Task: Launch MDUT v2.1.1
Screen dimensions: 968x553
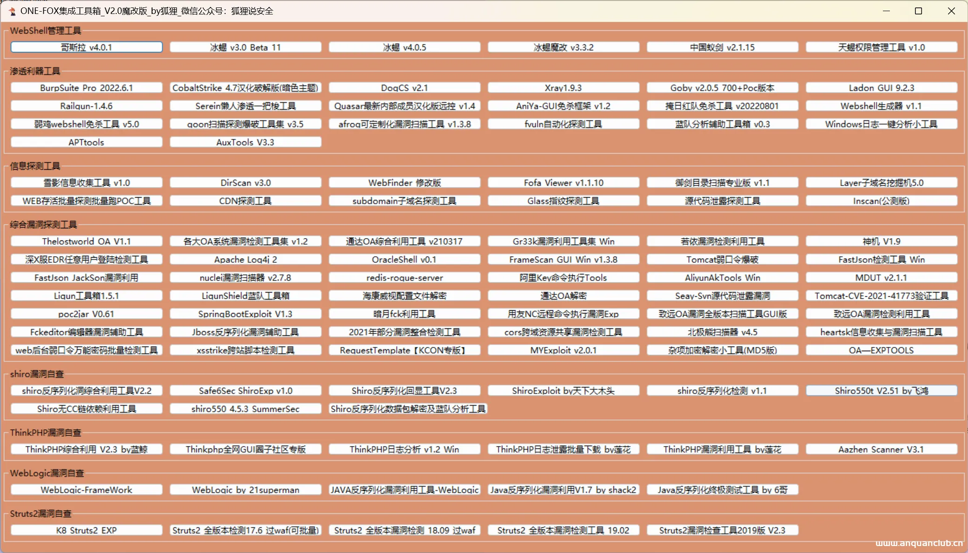Action: 881,277
